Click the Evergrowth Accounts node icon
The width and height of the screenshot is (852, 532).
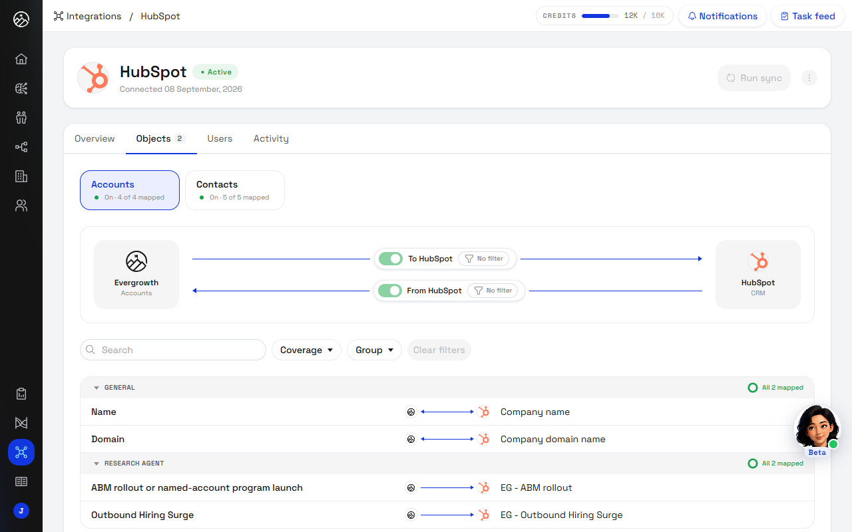pos(136,261)
